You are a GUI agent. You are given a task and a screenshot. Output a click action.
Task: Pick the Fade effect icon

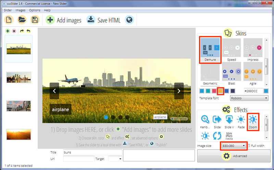(241, 119)
